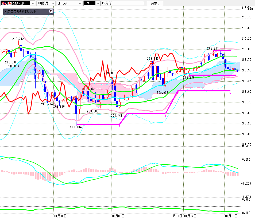Click the 208.568 price label
255x219 pixels.
pos(92,111)
